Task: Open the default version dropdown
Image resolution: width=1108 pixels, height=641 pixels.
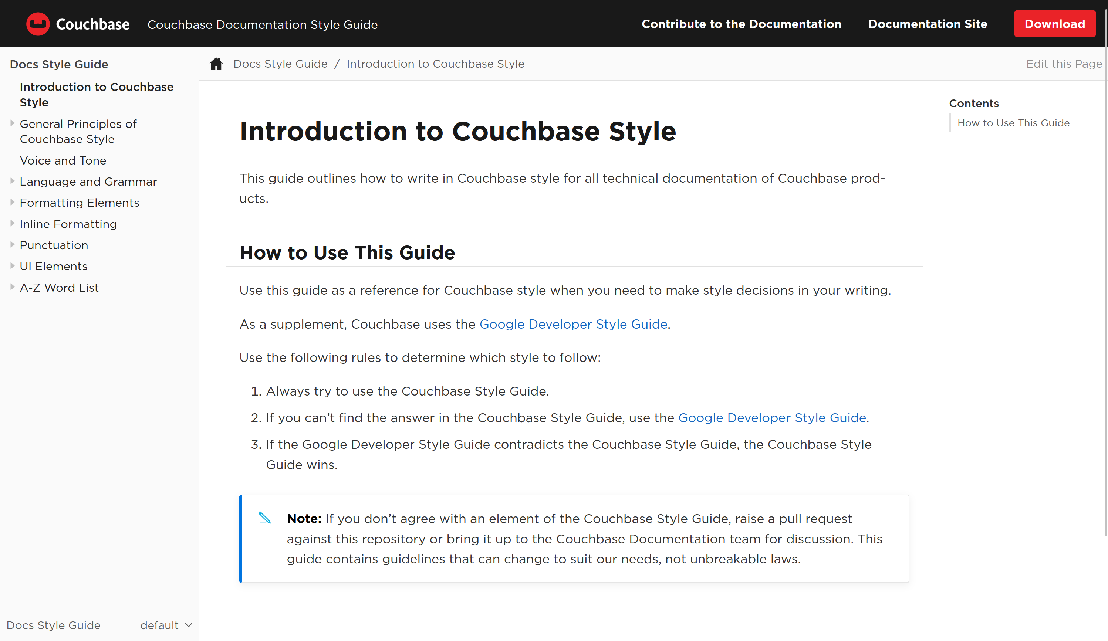Action: (x=166, y=625)
